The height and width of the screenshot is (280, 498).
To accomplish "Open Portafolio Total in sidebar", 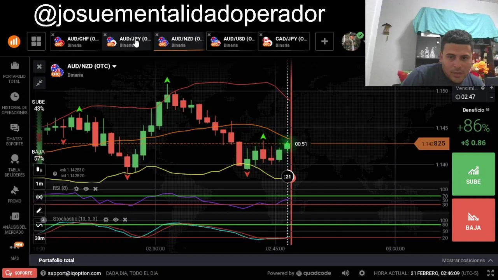I will 14,73.
